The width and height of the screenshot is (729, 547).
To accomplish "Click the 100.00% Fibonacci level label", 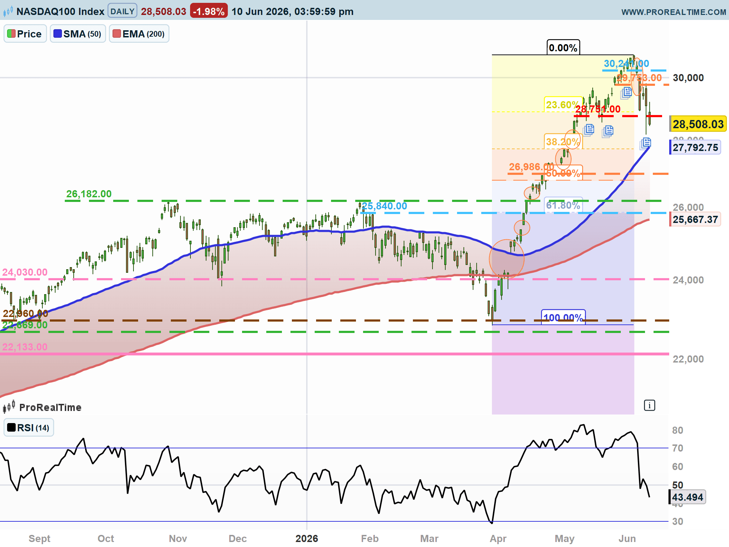I will pyautogui.click(x=563, y=317).
